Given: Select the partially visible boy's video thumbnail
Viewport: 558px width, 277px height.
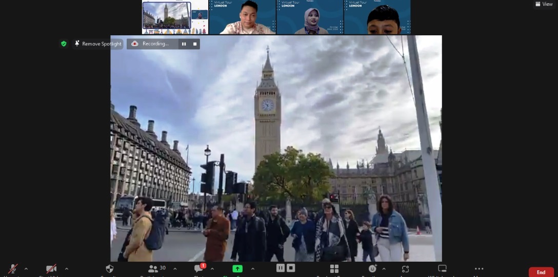Looking at the screenshot, I should point(377,17).
